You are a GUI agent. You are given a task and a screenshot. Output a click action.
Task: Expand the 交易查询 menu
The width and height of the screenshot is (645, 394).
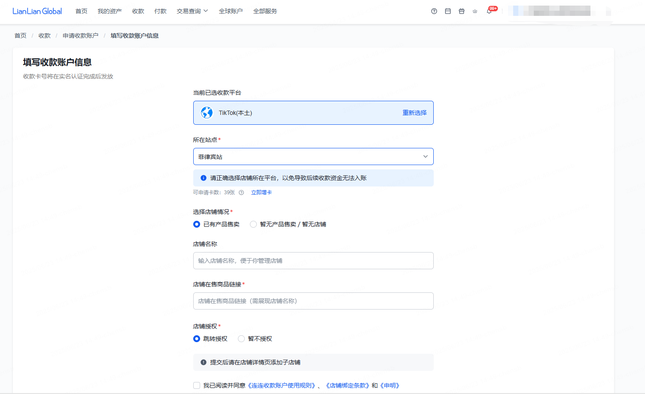(x=192, y=11)
